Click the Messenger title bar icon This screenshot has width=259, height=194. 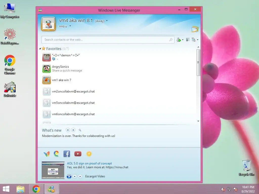tap(40, 10)
